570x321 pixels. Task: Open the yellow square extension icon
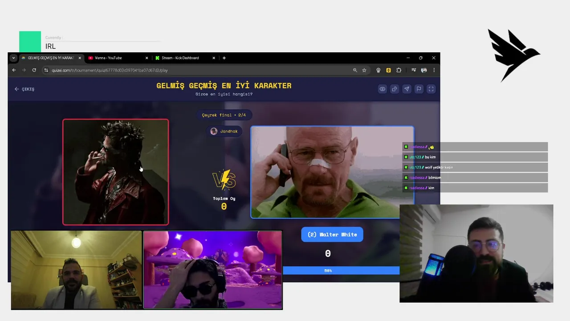[x=388, y=70]
